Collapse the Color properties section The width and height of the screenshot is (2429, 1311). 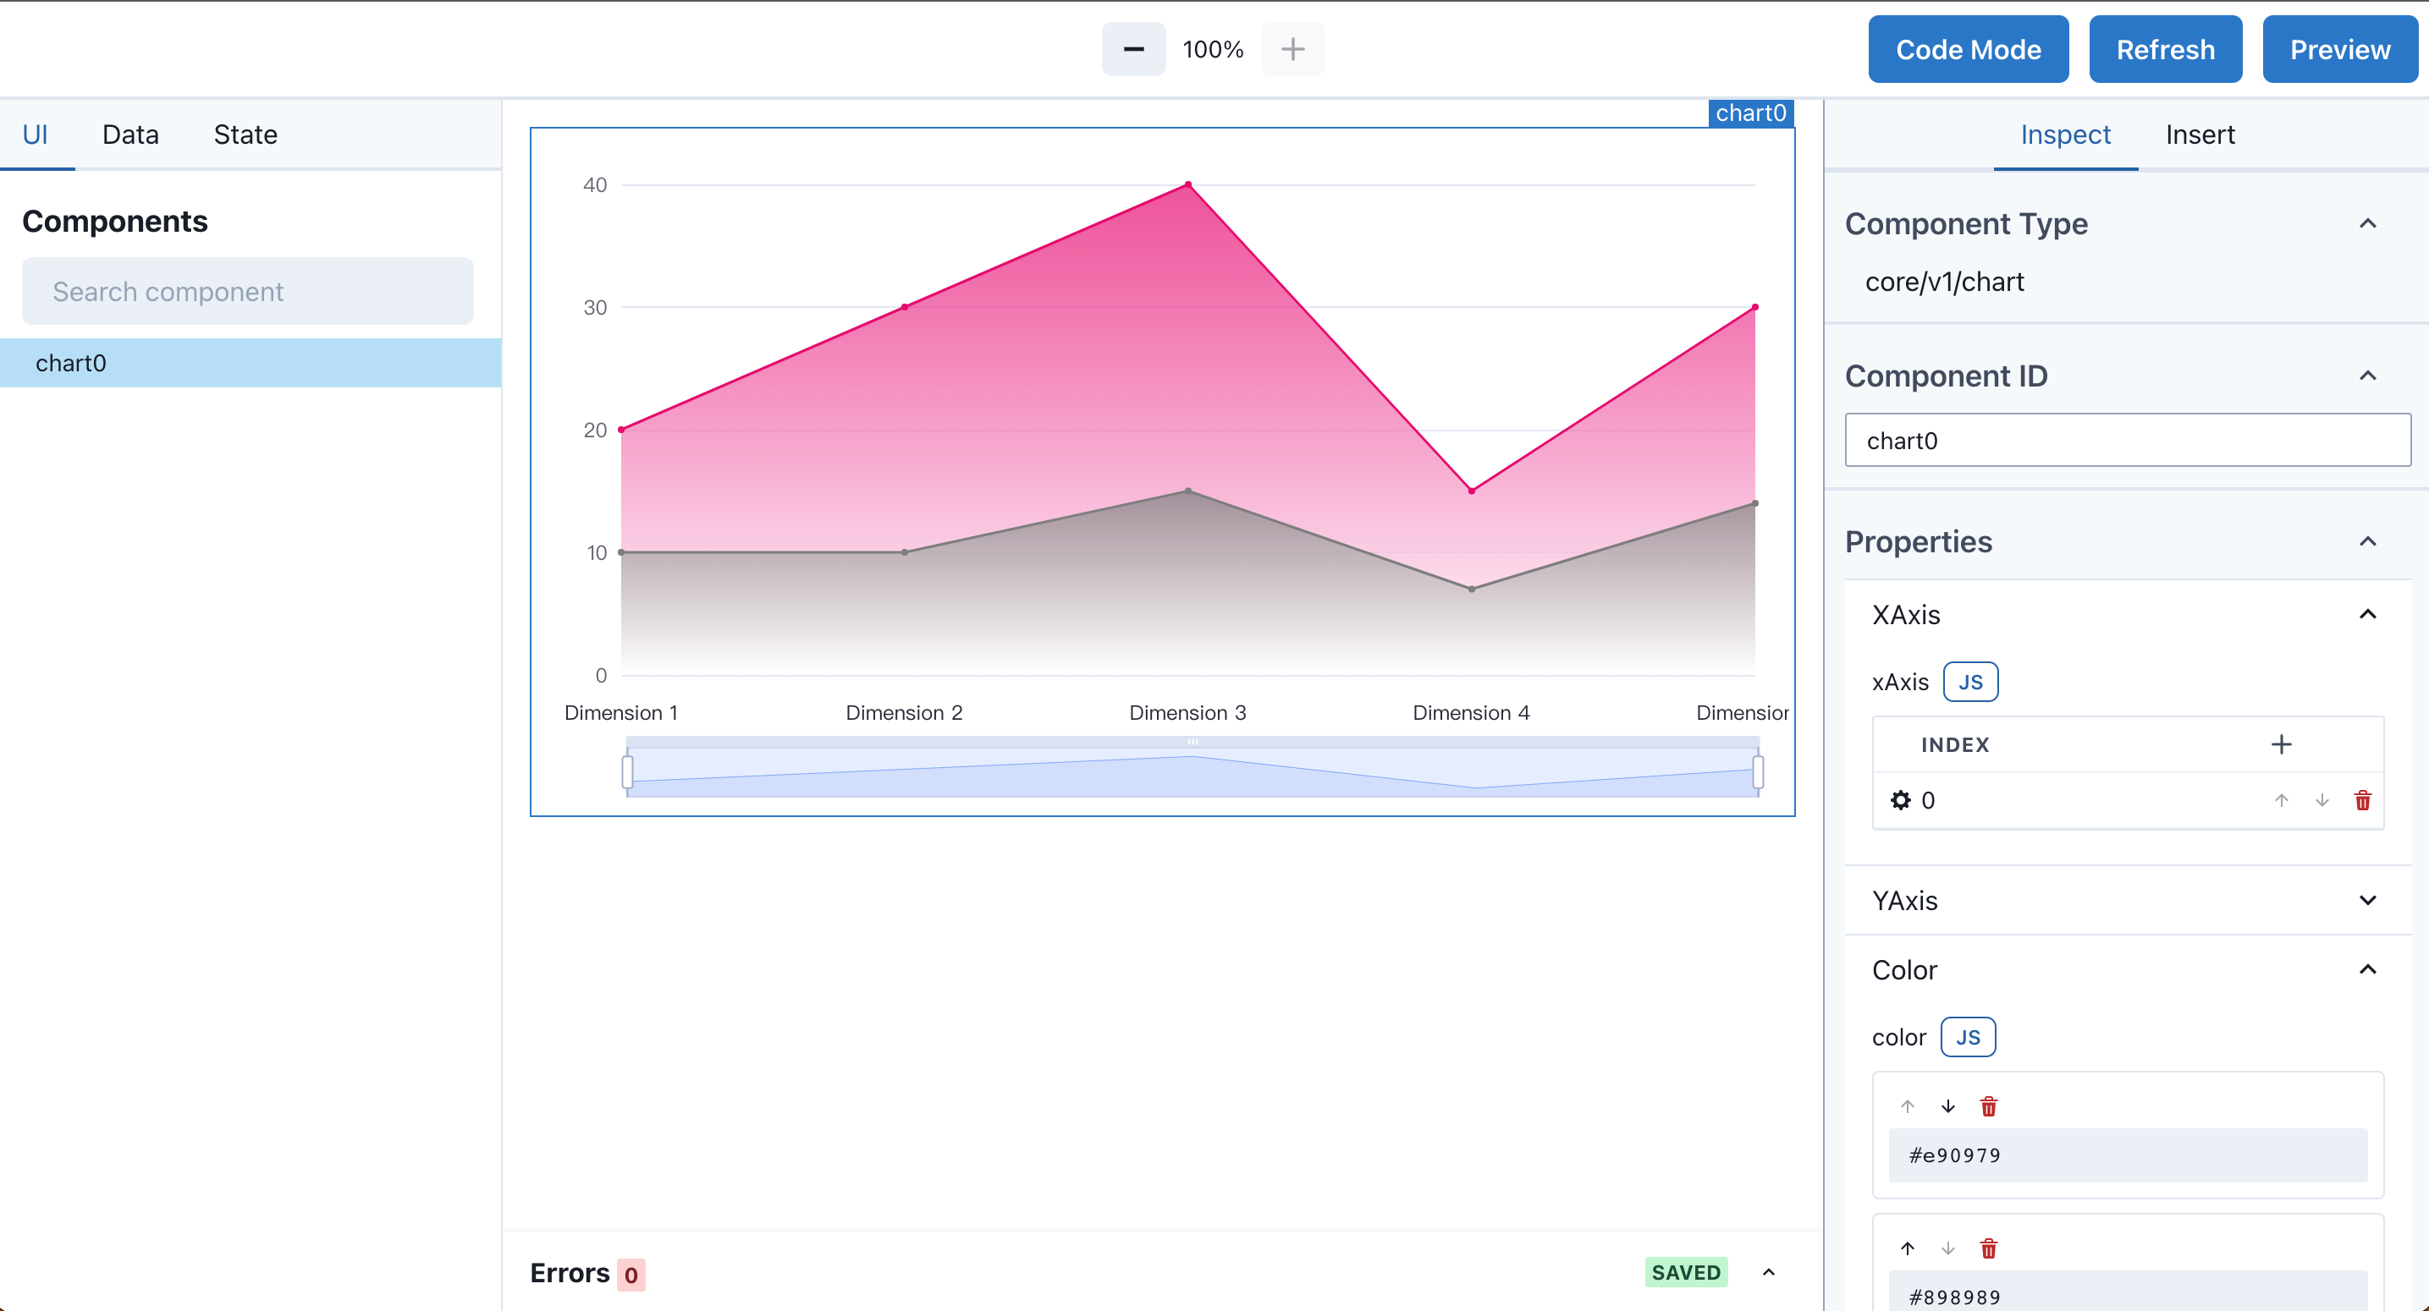[2368, 970]
